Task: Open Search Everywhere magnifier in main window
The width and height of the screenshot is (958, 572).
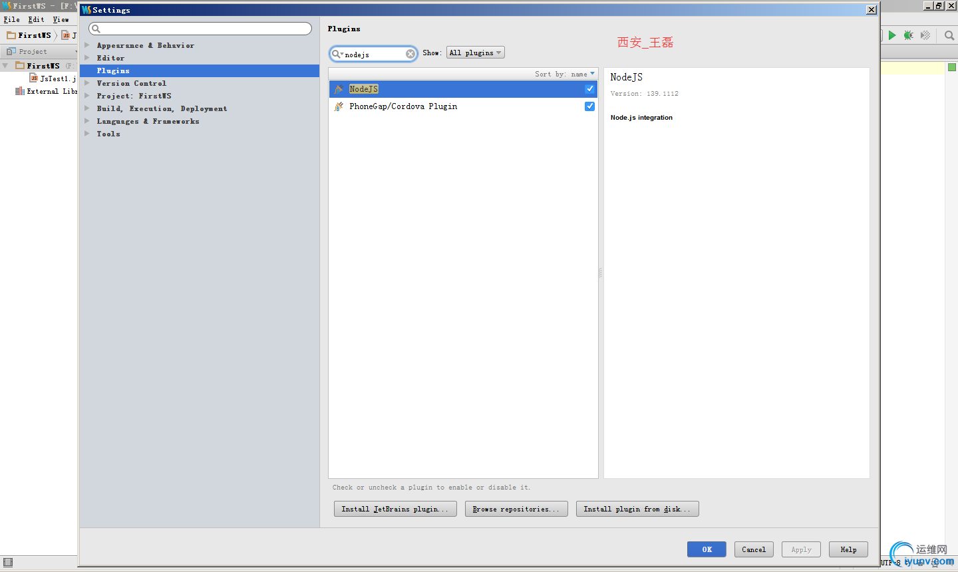Action: click(x=949, y=35)
